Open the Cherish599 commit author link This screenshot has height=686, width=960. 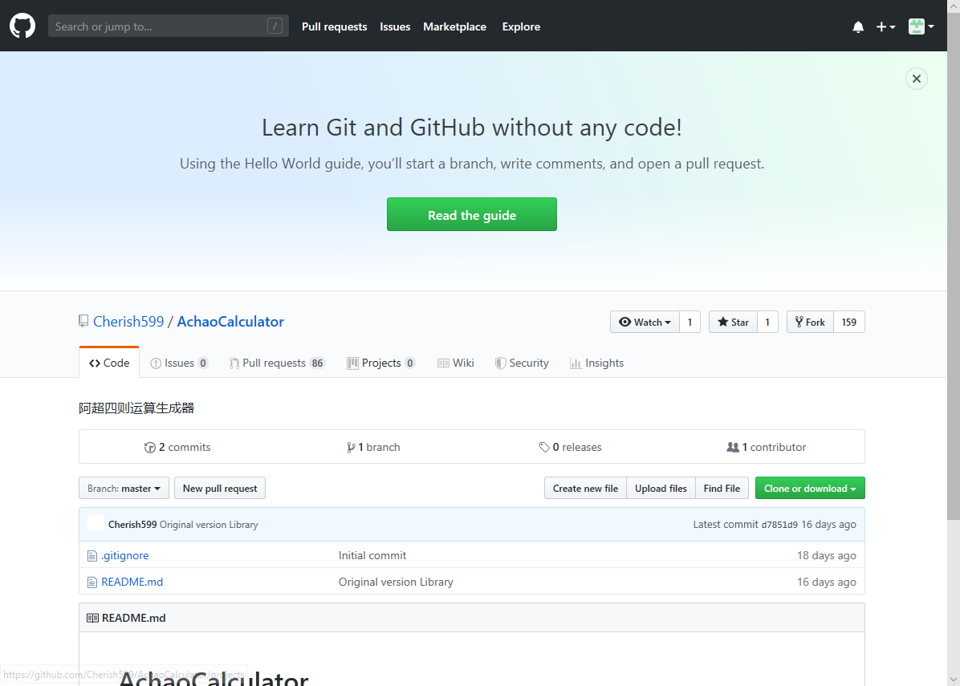point(132,525)
